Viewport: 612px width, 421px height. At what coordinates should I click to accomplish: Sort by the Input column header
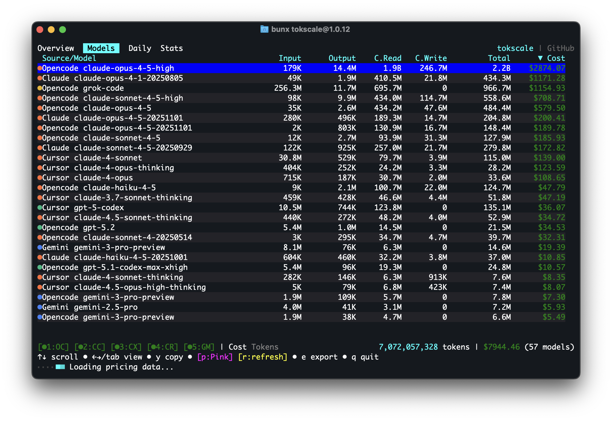pos(290,58)
